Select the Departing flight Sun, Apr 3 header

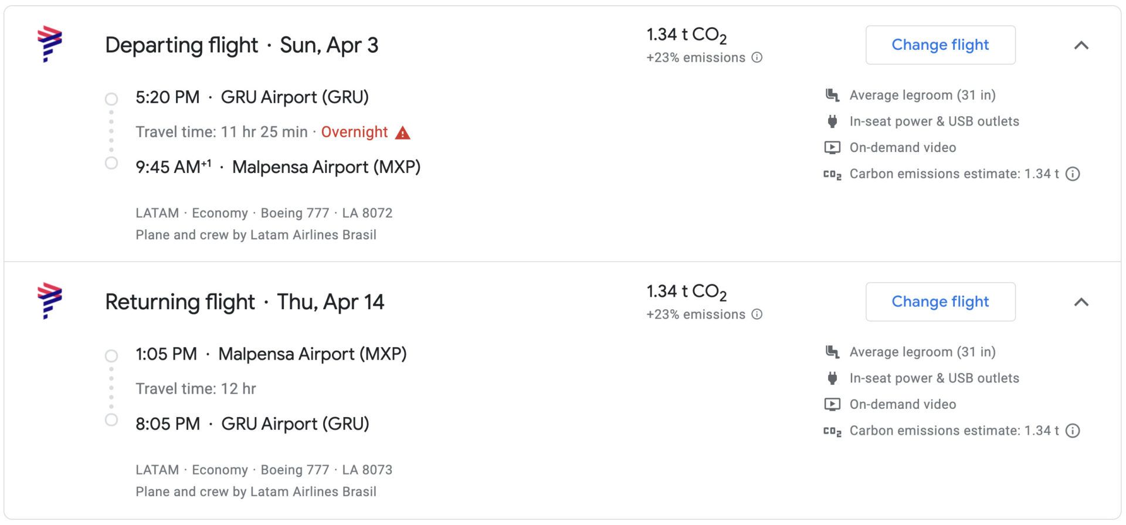tap(242, 45)
